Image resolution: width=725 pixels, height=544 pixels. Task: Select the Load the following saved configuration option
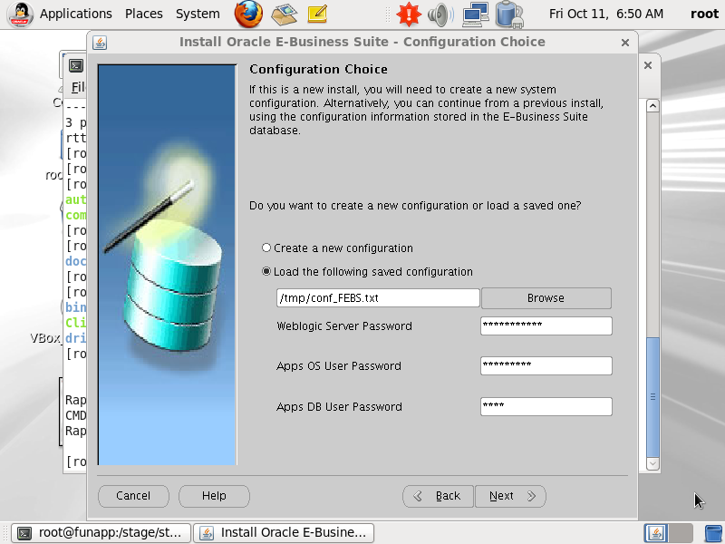tap(266, 270)
